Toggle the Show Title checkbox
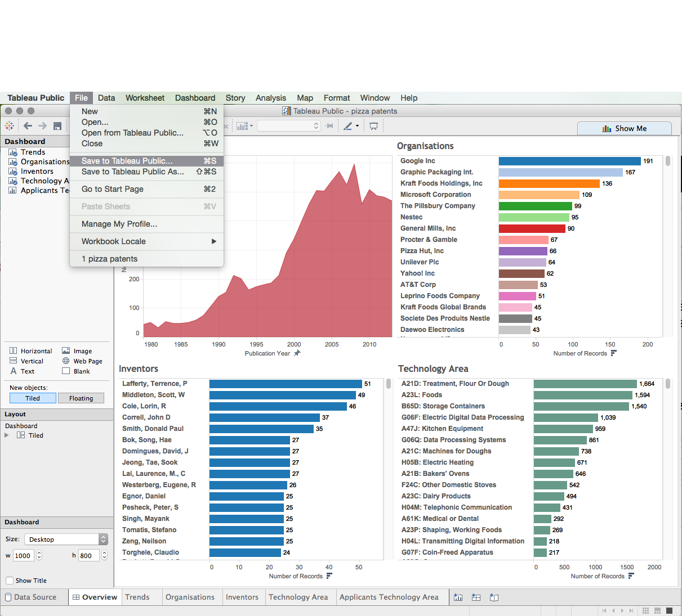This screenshot has height=616, width=682. coord(10,581)
